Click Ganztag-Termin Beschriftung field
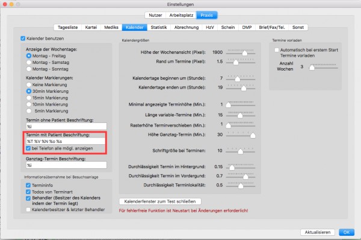The width and height of the screenshot is (361, 240). [66, 165]
